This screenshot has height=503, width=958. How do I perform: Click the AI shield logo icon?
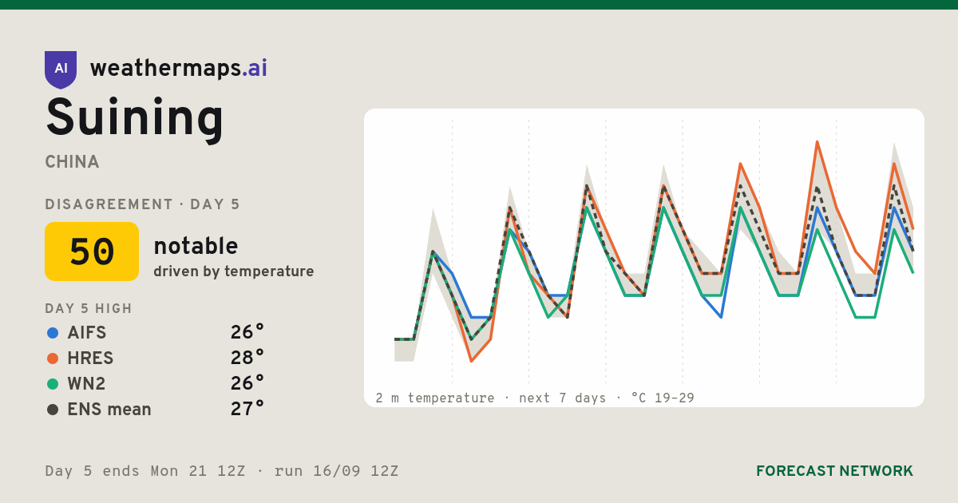tap(61, 69)
